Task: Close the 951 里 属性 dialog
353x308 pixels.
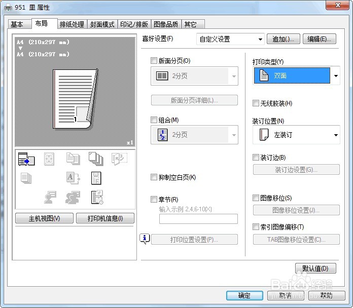Action: click(x=337, y=5)
